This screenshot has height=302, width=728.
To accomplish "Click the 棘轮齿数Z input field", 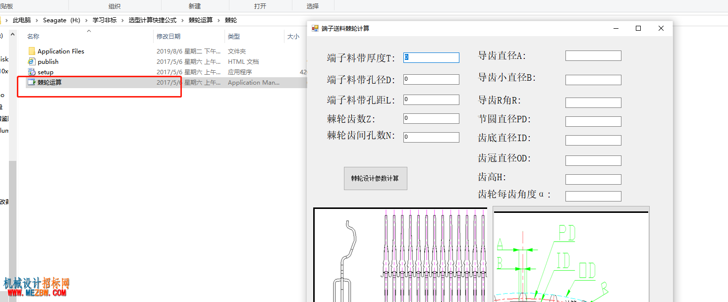I will [x=431, y=118].
